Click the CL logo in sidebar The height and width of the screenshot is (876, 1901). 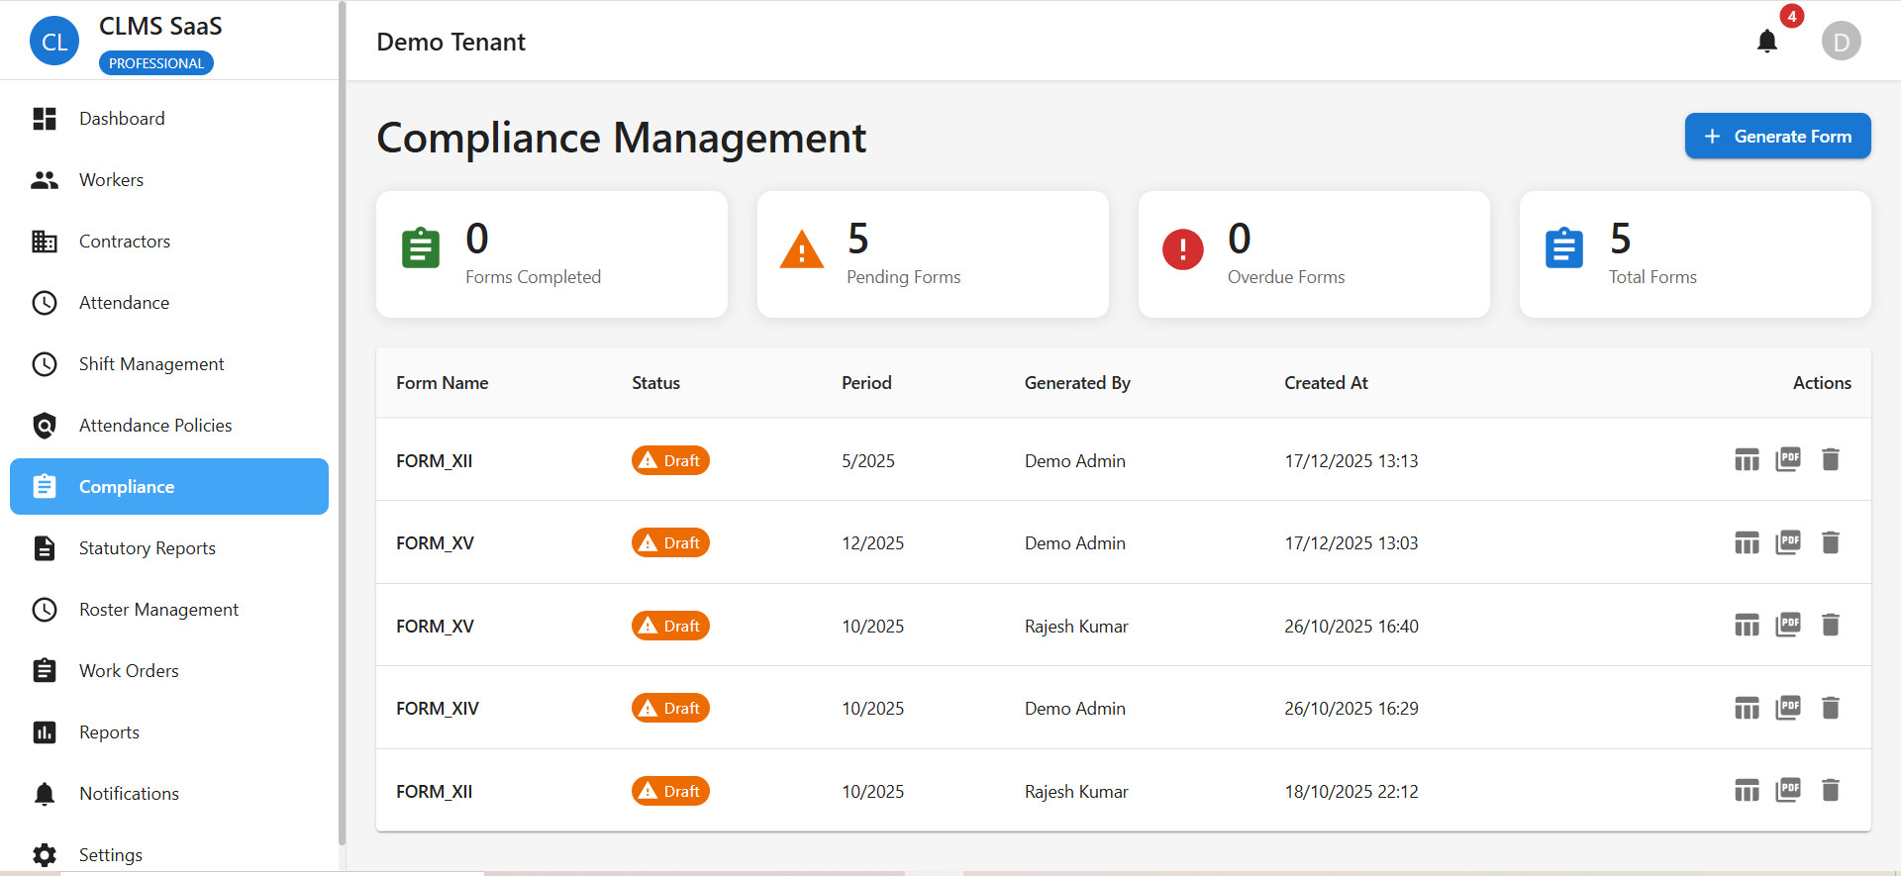(54, 42)
